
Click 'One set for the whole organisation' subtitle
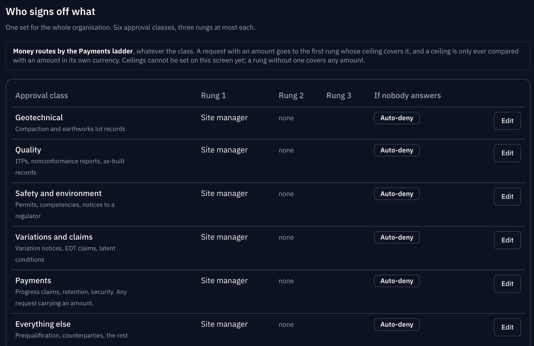(x=58, y=27)
